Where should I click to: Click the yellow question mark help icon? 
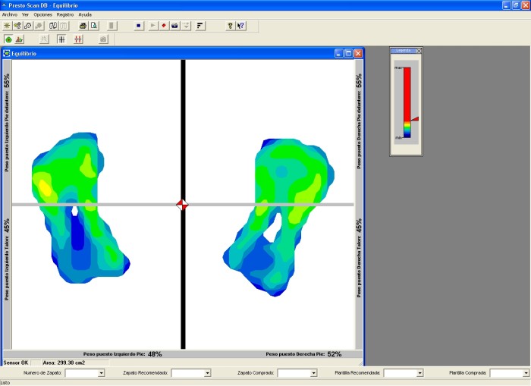point(230,26)
